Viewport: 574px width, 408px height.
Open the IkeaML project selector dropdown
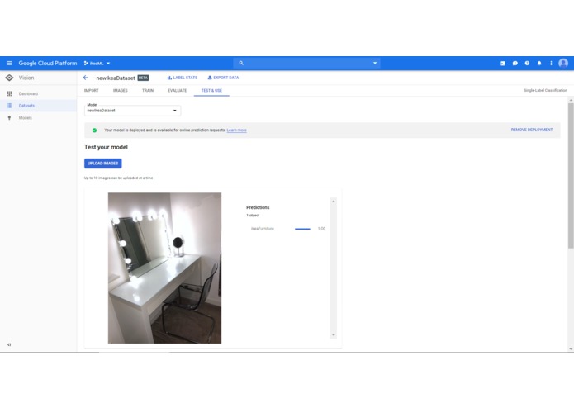pos(97,64)
